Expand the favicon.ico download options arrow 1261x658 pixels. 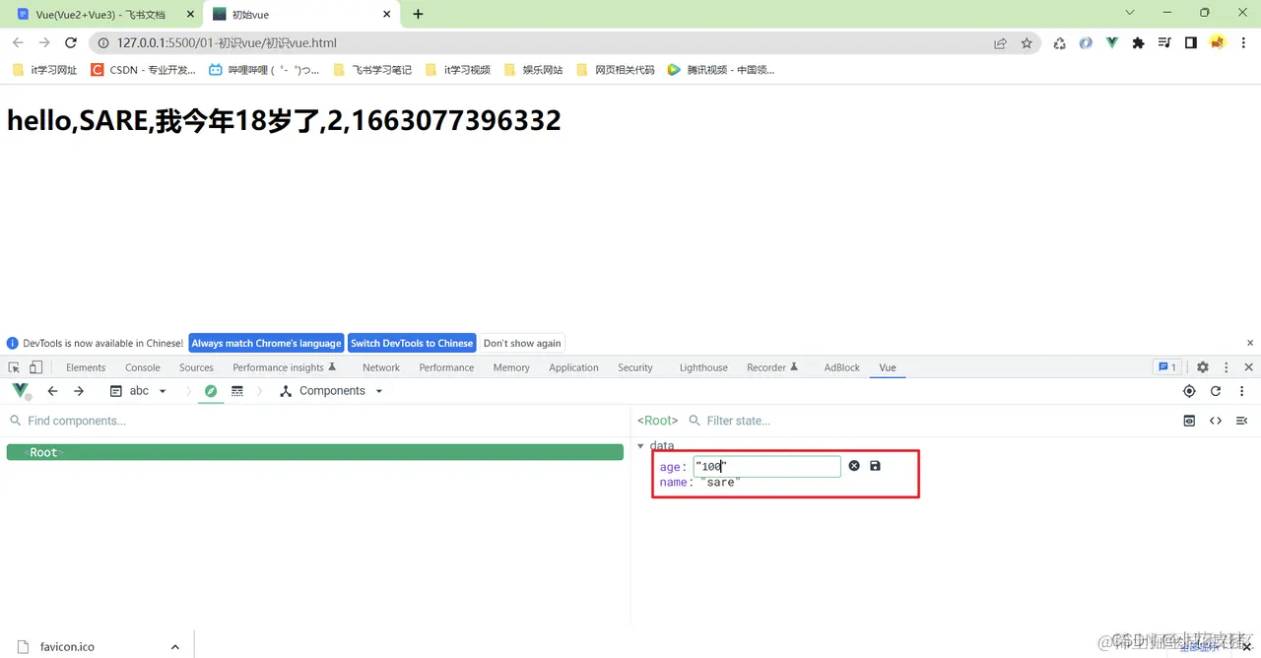[174, 647]
